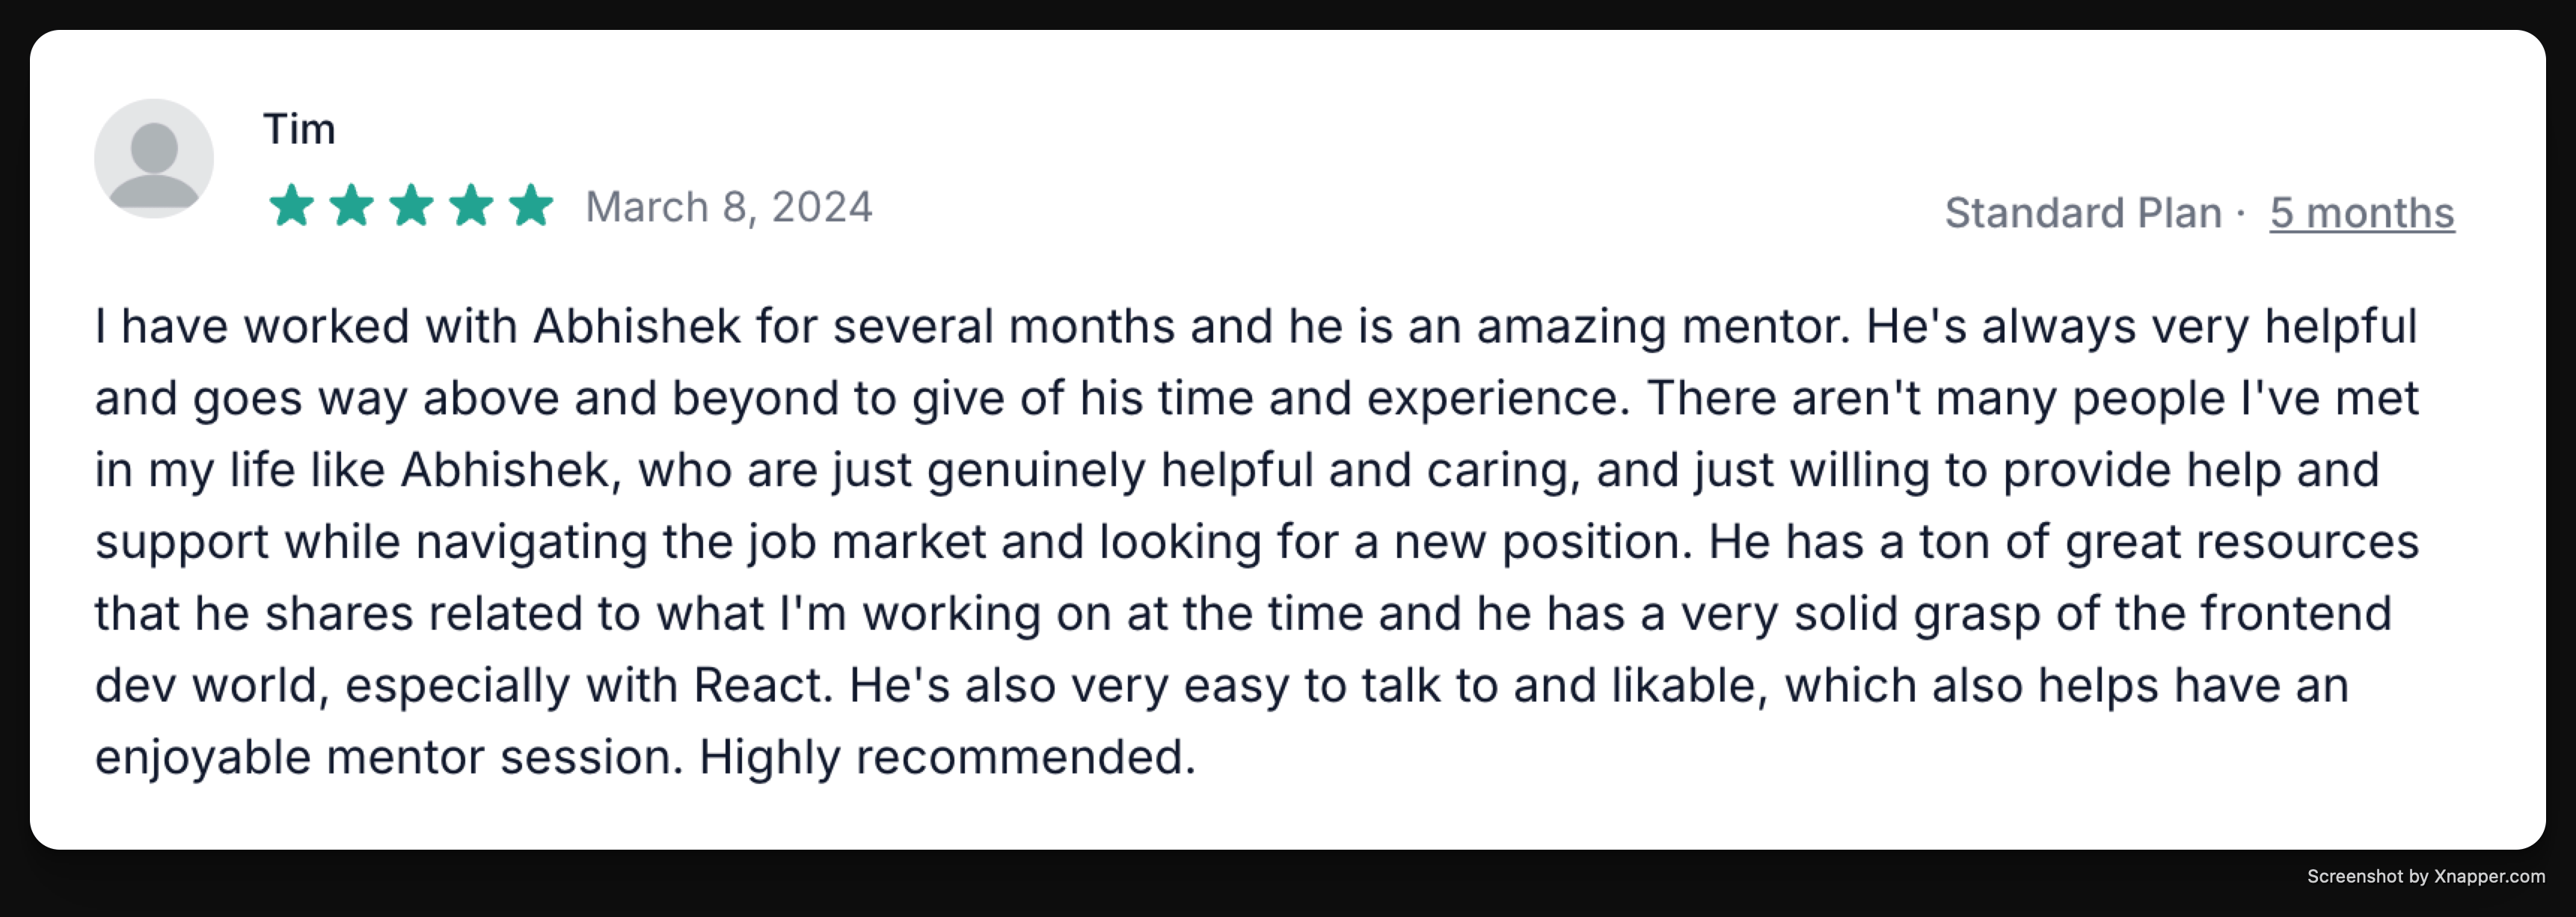Click the fourth rating star
The image size is (2576, 917).
(x=471, y=206)
